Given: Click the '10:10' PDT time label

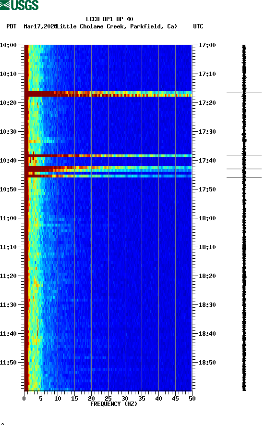Looking at the screenshot, I should pyautogui.click(x=8, y=74).
